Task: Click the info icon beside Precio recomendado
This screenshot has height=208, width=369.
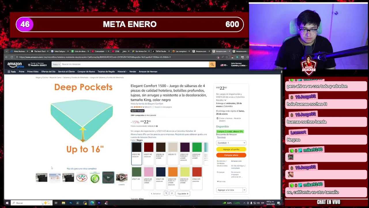Action: tap(157, 126)
